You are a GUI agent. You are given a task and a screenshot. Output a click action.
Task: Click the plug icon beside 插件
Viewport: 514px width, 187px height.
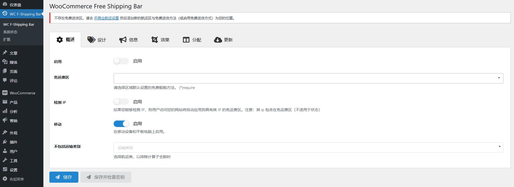[5, 142]
